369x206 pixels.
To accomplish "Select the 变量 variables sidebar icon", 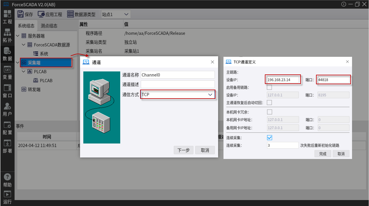I will [7, 72].
